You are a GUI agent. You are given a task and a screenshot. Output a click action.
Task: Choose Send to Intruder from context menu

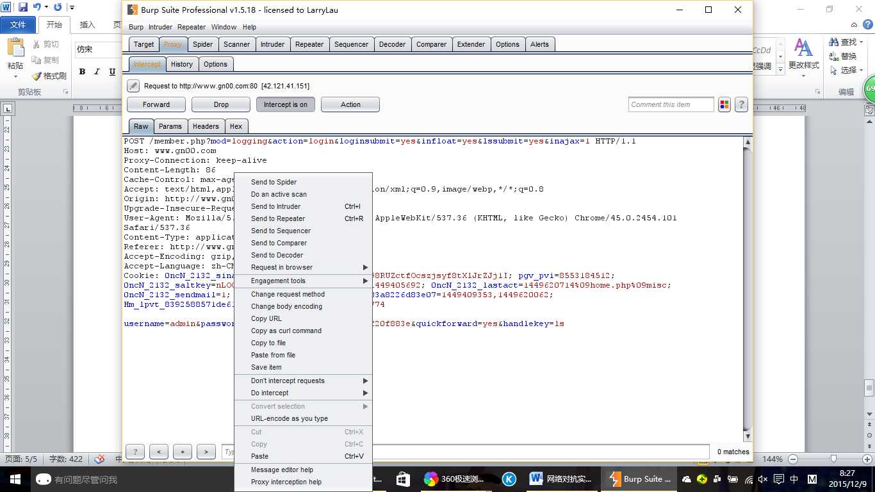point(303,206)
